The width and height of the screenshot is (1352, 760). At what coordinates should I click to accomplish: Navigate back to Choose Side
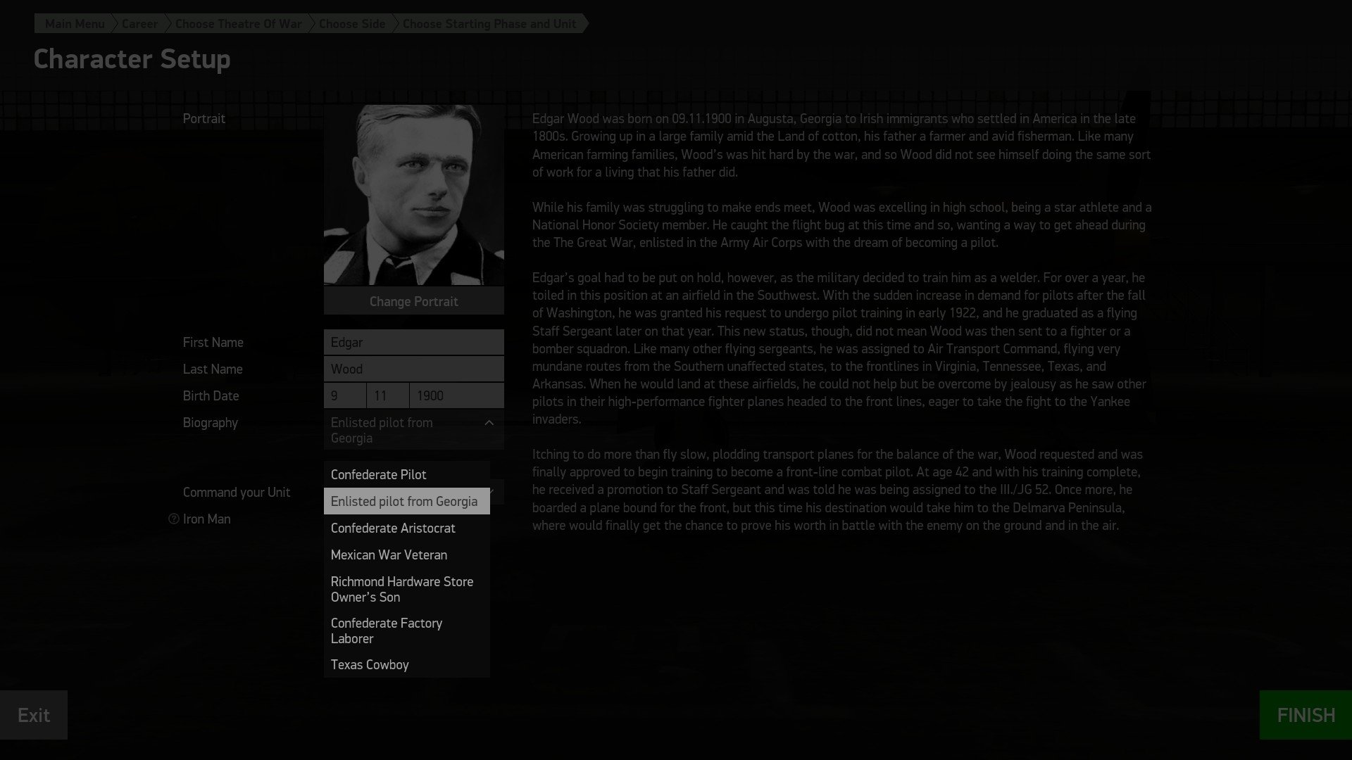352,24
